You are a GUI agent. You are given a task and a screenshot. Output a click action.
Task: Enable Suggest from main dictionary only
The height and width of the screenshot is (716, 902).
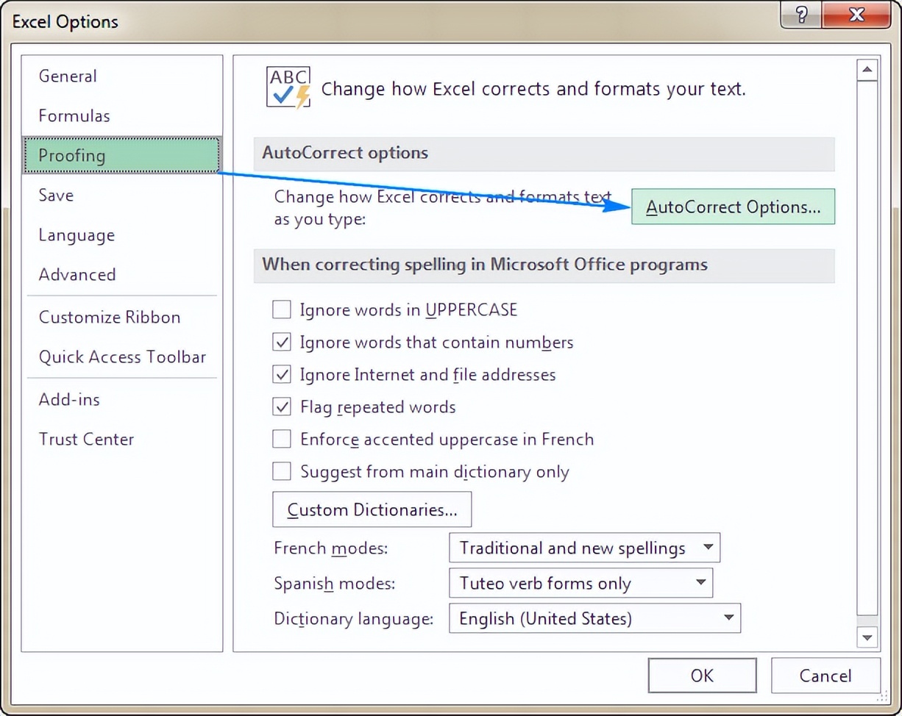(282, 471)
